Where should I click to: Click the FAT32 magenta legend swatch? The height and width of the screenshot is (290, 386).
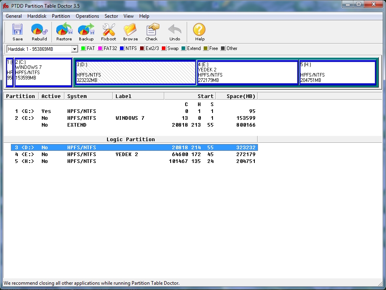point(100,48)
